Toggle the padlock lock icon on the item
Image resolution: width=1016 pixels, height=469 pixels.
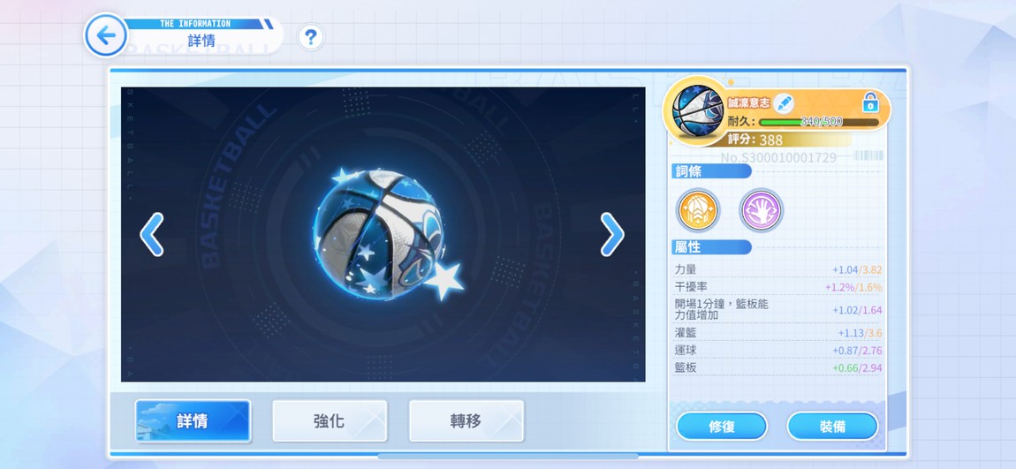870,103
